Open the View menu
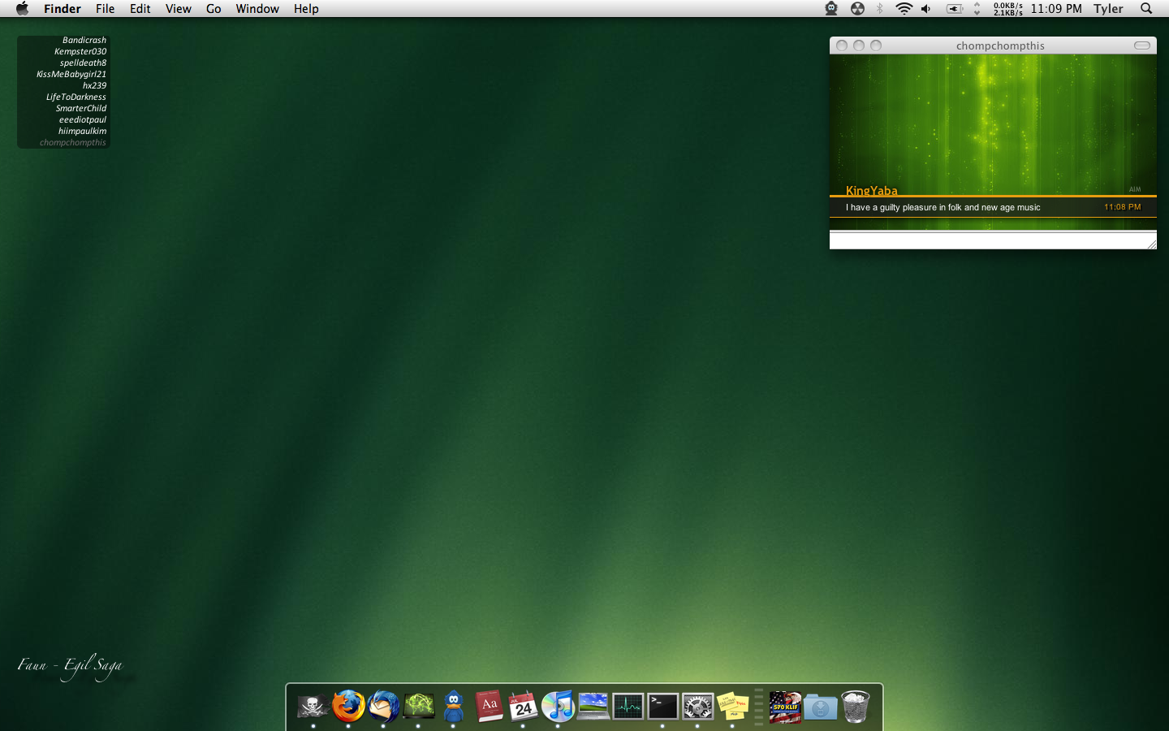 [x=179, y=8]
